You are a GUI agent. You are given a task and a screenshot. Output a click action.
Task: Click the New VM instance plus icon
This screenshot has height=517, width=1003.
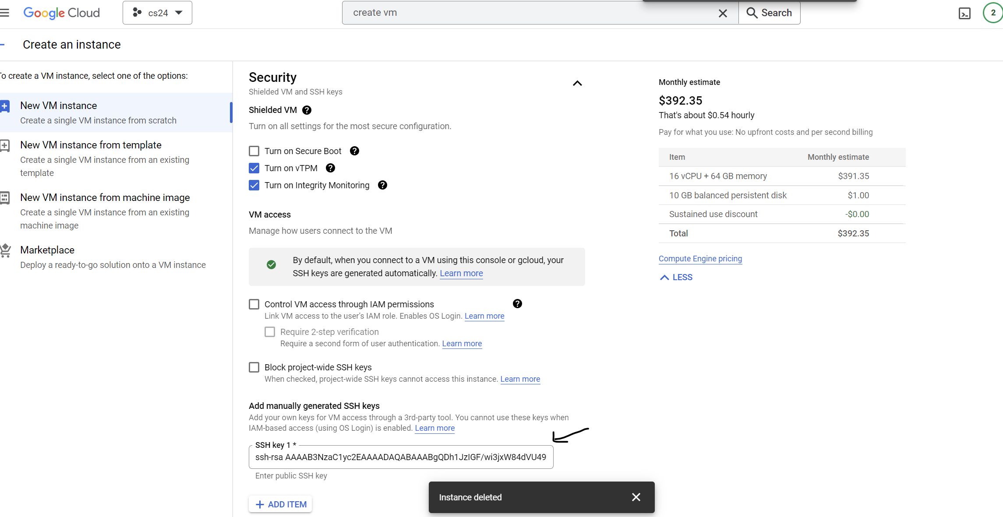tap(5, 106)
